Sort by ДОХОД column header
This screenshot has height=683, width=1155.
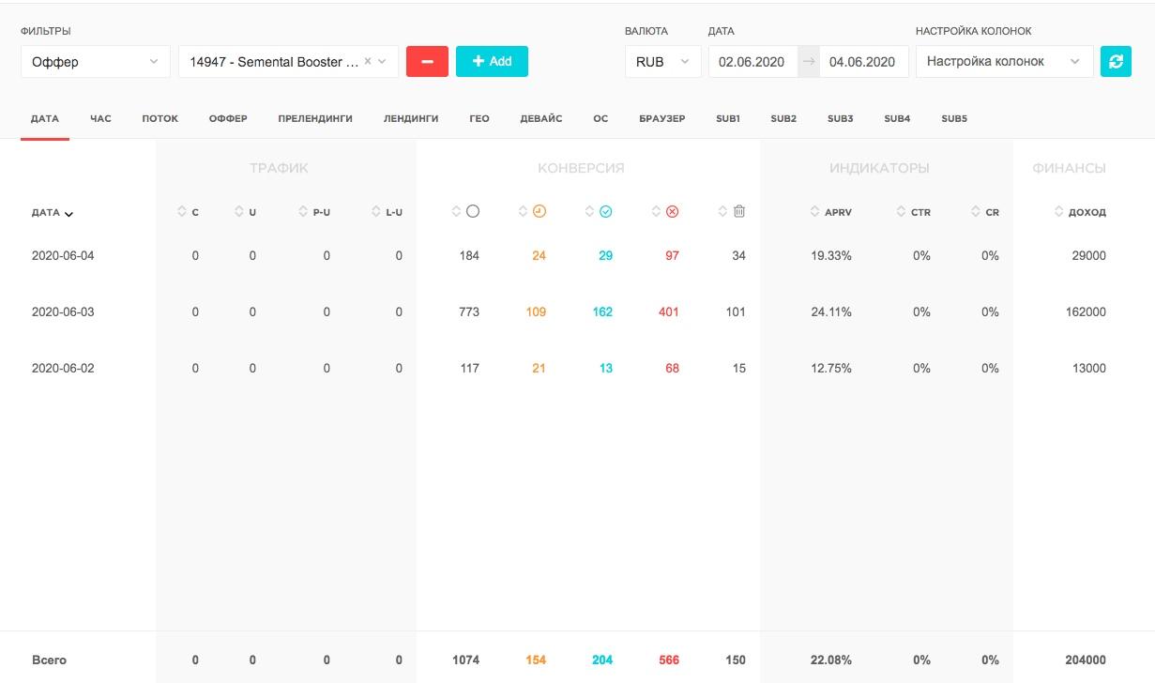click(1081, 212)
